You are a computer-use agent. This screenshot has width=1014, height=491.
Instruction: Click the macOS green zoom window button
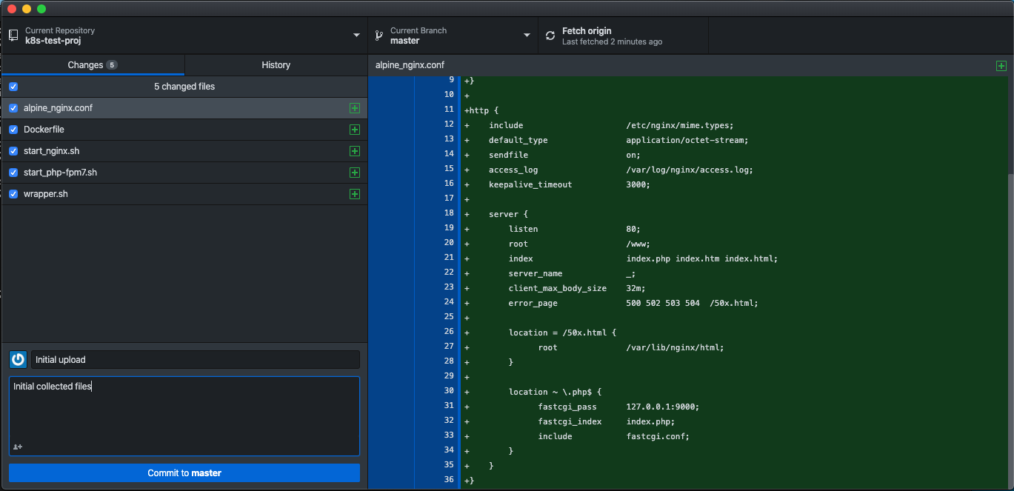(41, 9)
